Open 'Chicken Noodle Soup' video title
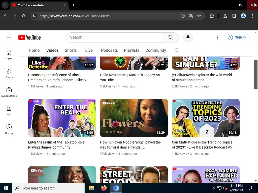 tap(130, 145)
